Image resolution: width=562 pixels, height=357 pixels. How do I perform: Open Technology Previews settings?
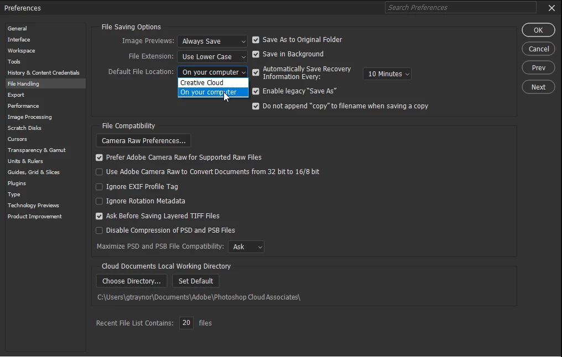(x=33, y=206)
